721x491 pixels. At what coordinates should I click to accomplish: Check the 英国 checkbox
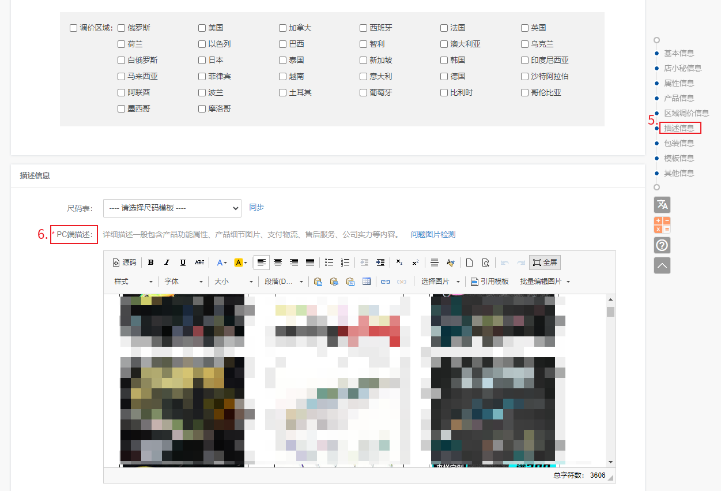[x=524, y=28]
